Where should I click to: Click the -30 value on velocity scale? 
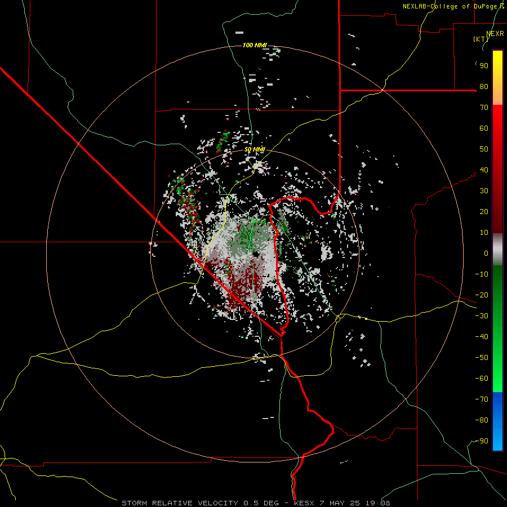coord(482,316)
